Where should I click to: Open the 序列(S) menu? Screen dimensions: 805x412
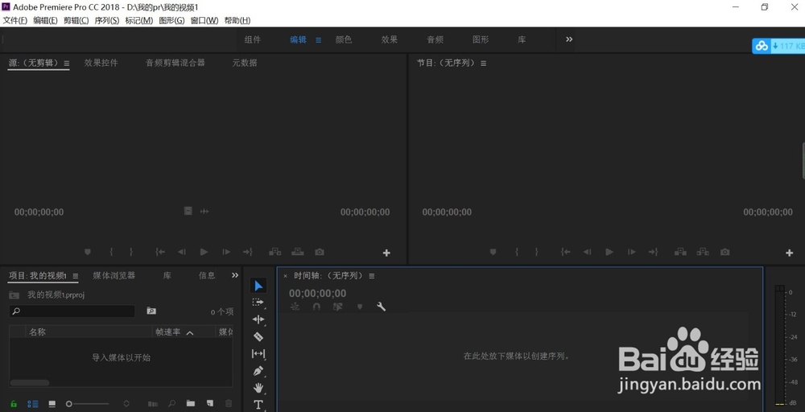107,21
